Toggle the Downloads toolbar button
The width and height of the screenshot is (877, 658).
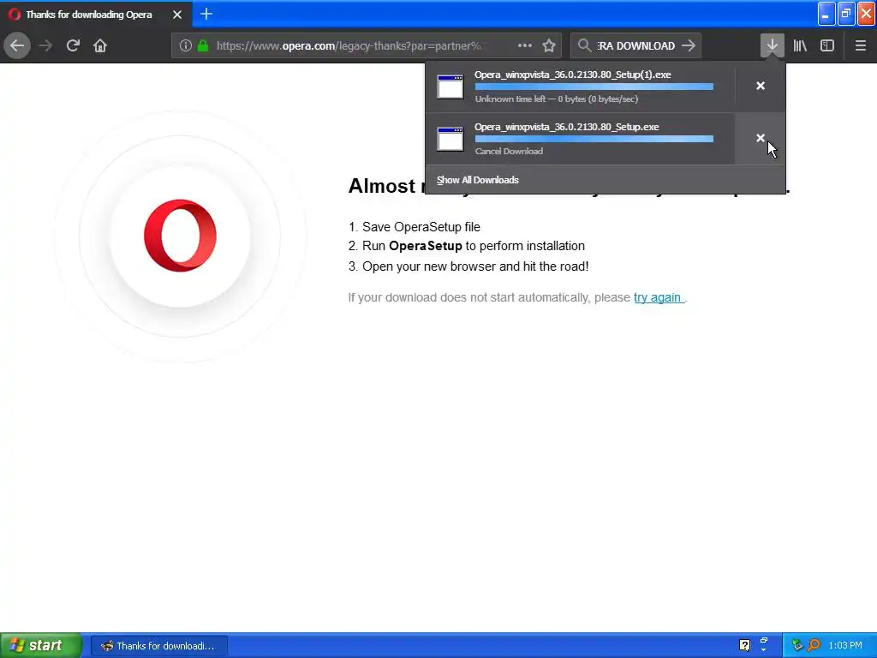tap(773, 46)
